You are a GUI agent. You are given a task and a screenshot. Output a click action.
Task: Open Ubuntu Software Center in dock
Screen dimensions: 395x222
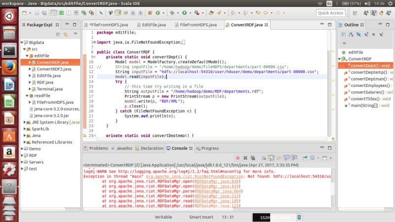click(9, 135)
